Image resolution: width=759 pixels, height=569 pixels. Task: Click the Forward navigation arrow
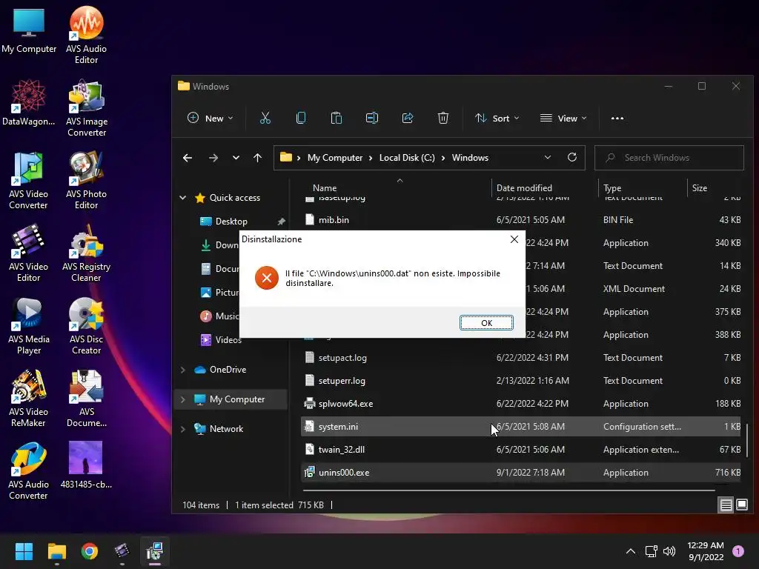(213, 158)
